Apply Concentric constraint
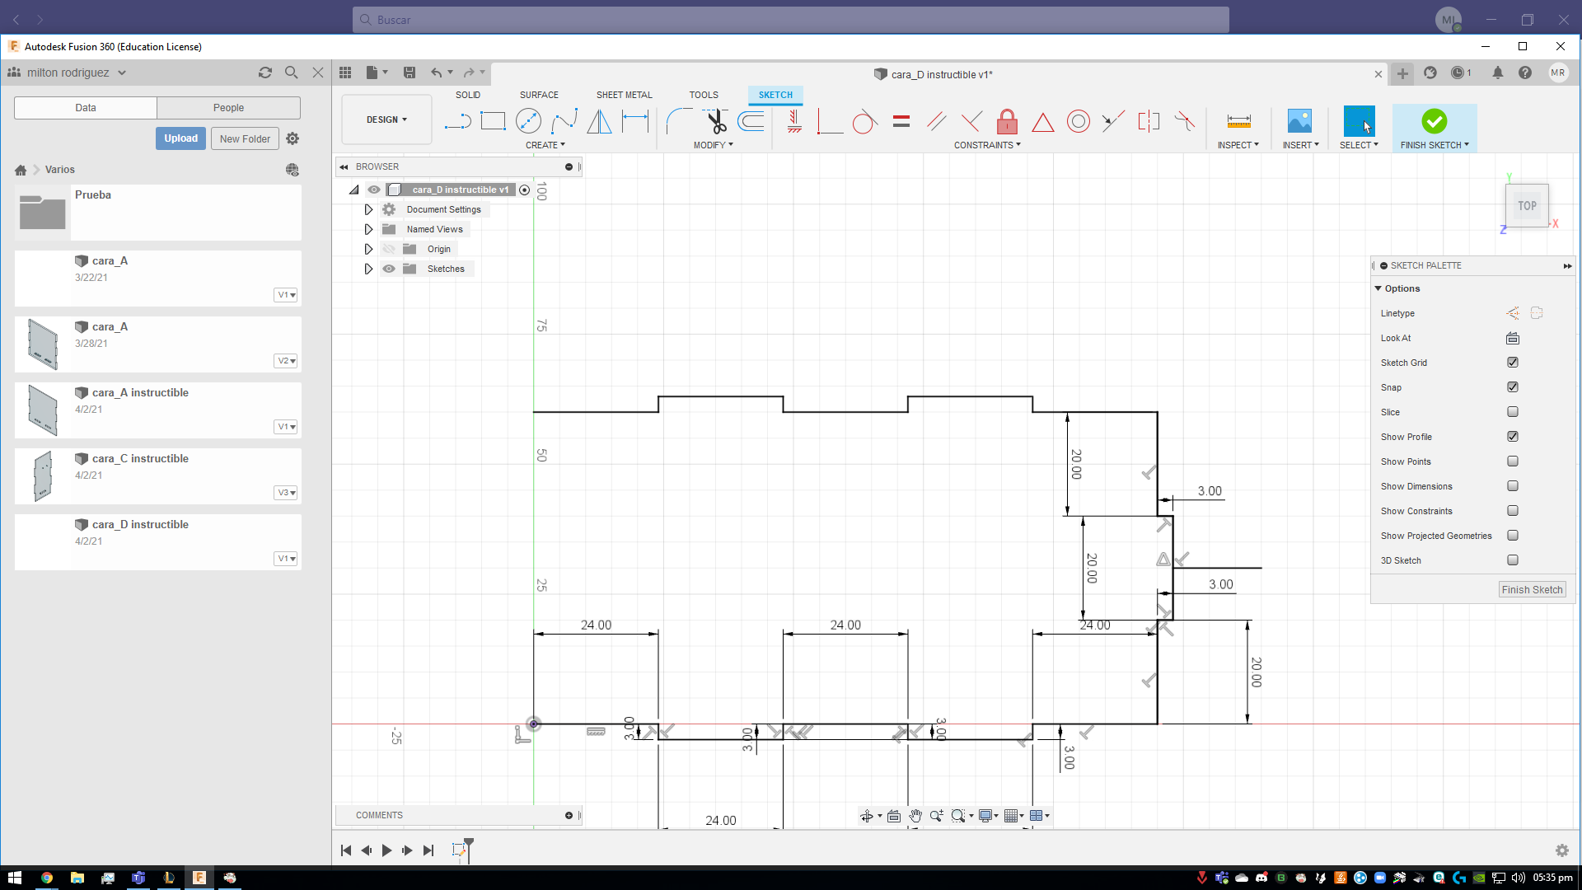The height and width of the screenshot is (890, 1582). 1079,122
